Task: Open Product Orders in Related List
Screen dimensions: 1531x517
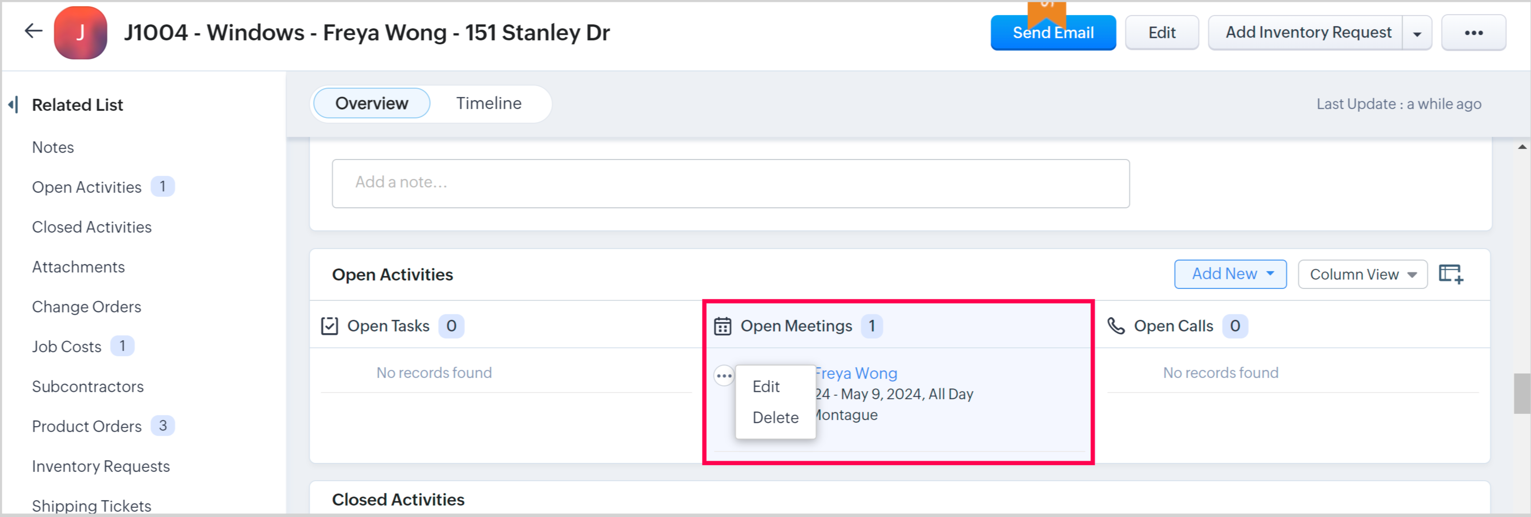Action: (x=87, y=426)
